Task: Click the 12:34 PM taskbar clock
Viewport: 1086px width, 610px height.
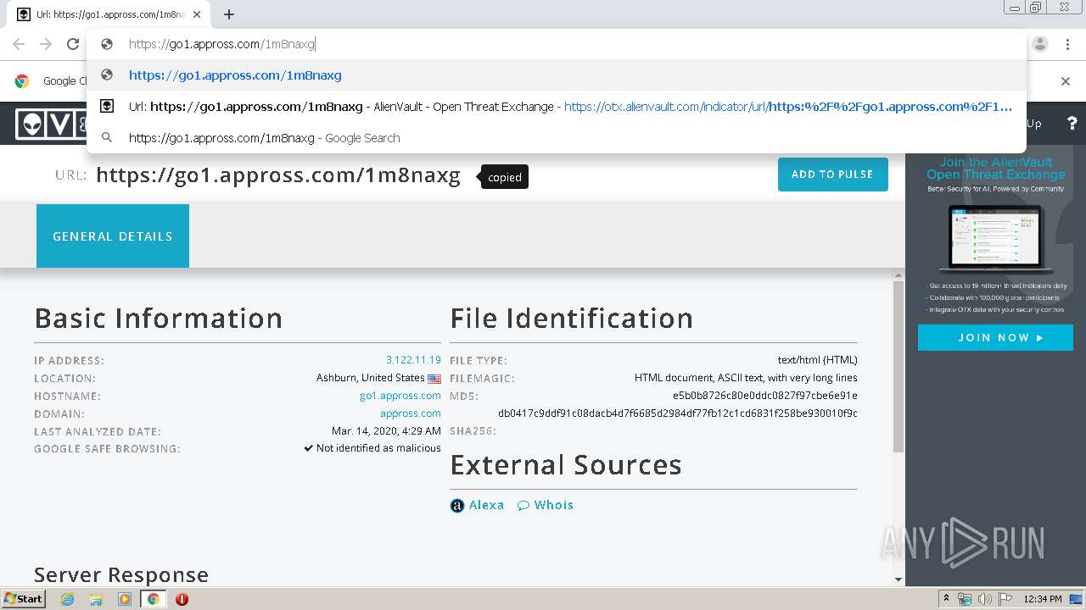Action: (1043, 599)
